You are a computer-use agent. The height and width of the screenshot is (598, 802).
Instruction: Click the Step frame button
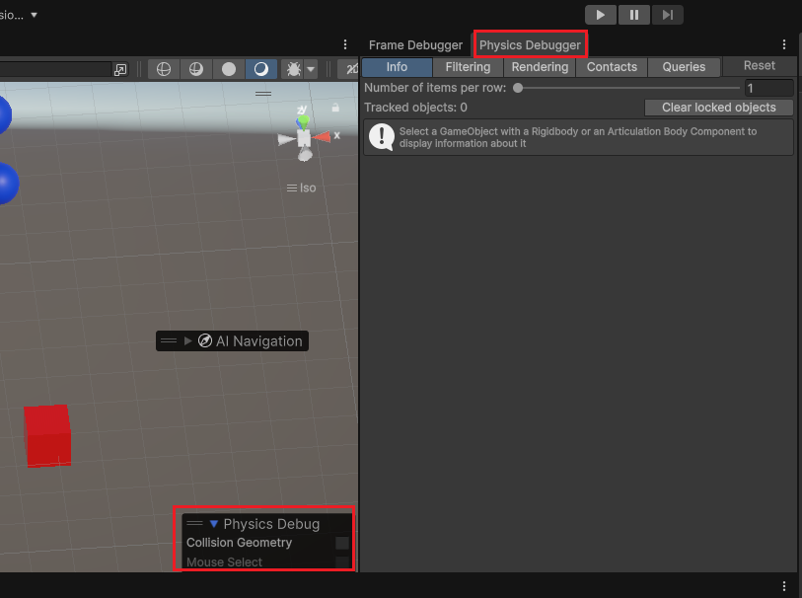(x=668, y=15)
